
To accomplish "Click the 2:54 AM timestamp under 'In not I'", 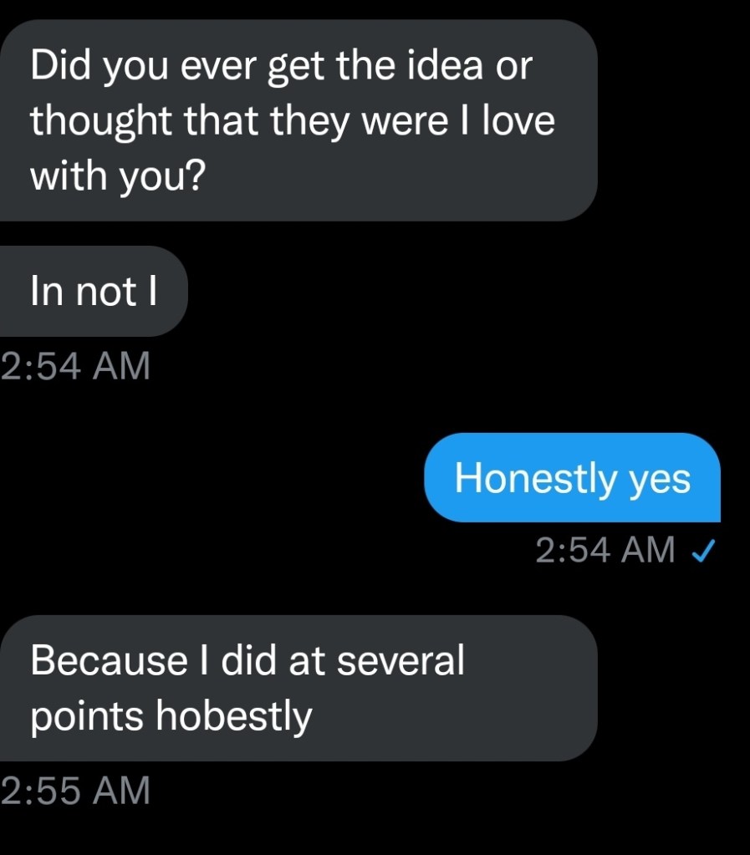I will (x=75, y=366).
